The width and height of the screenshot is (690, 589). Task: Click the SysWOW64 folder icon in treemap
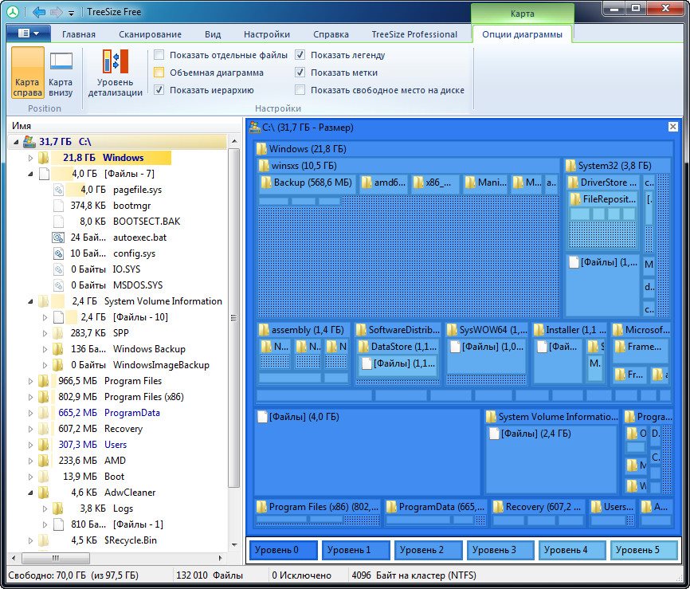point(452,330)
